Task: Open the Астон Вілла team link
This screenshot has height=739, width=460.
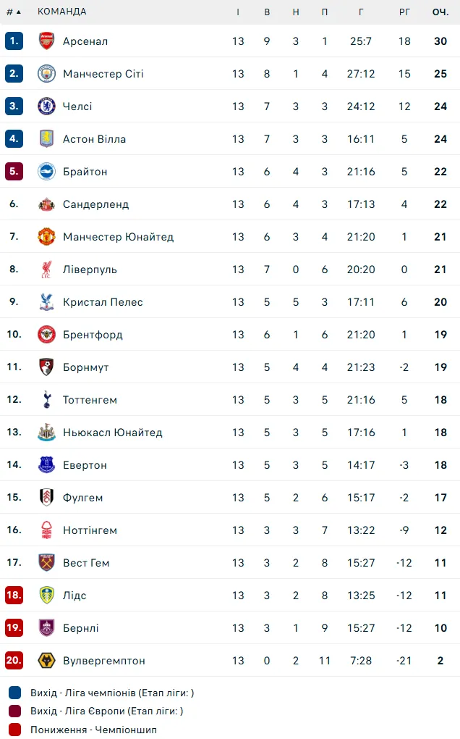Action: click(x=94, y=139)
